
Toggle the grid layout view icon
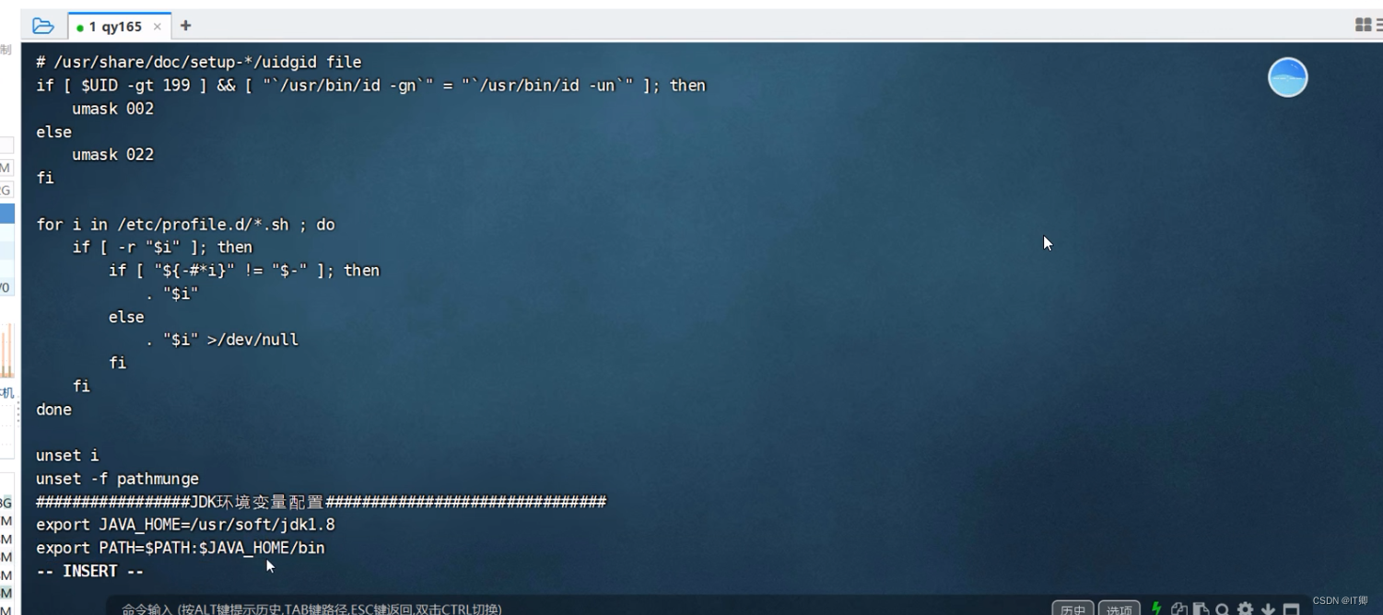(1362, 25)
